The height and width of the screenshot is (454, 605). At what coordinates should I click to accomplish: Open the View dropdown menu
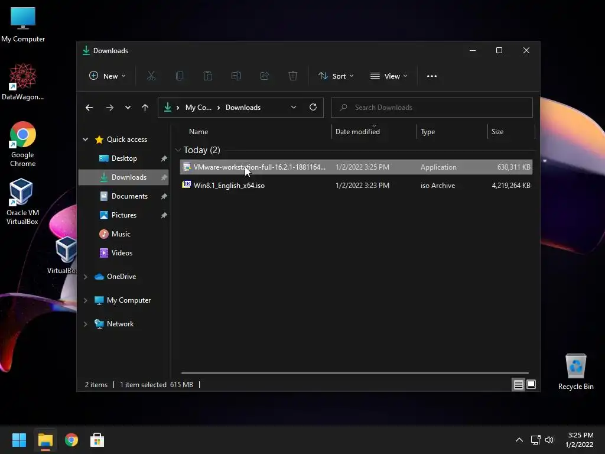(x=389, y=76)
